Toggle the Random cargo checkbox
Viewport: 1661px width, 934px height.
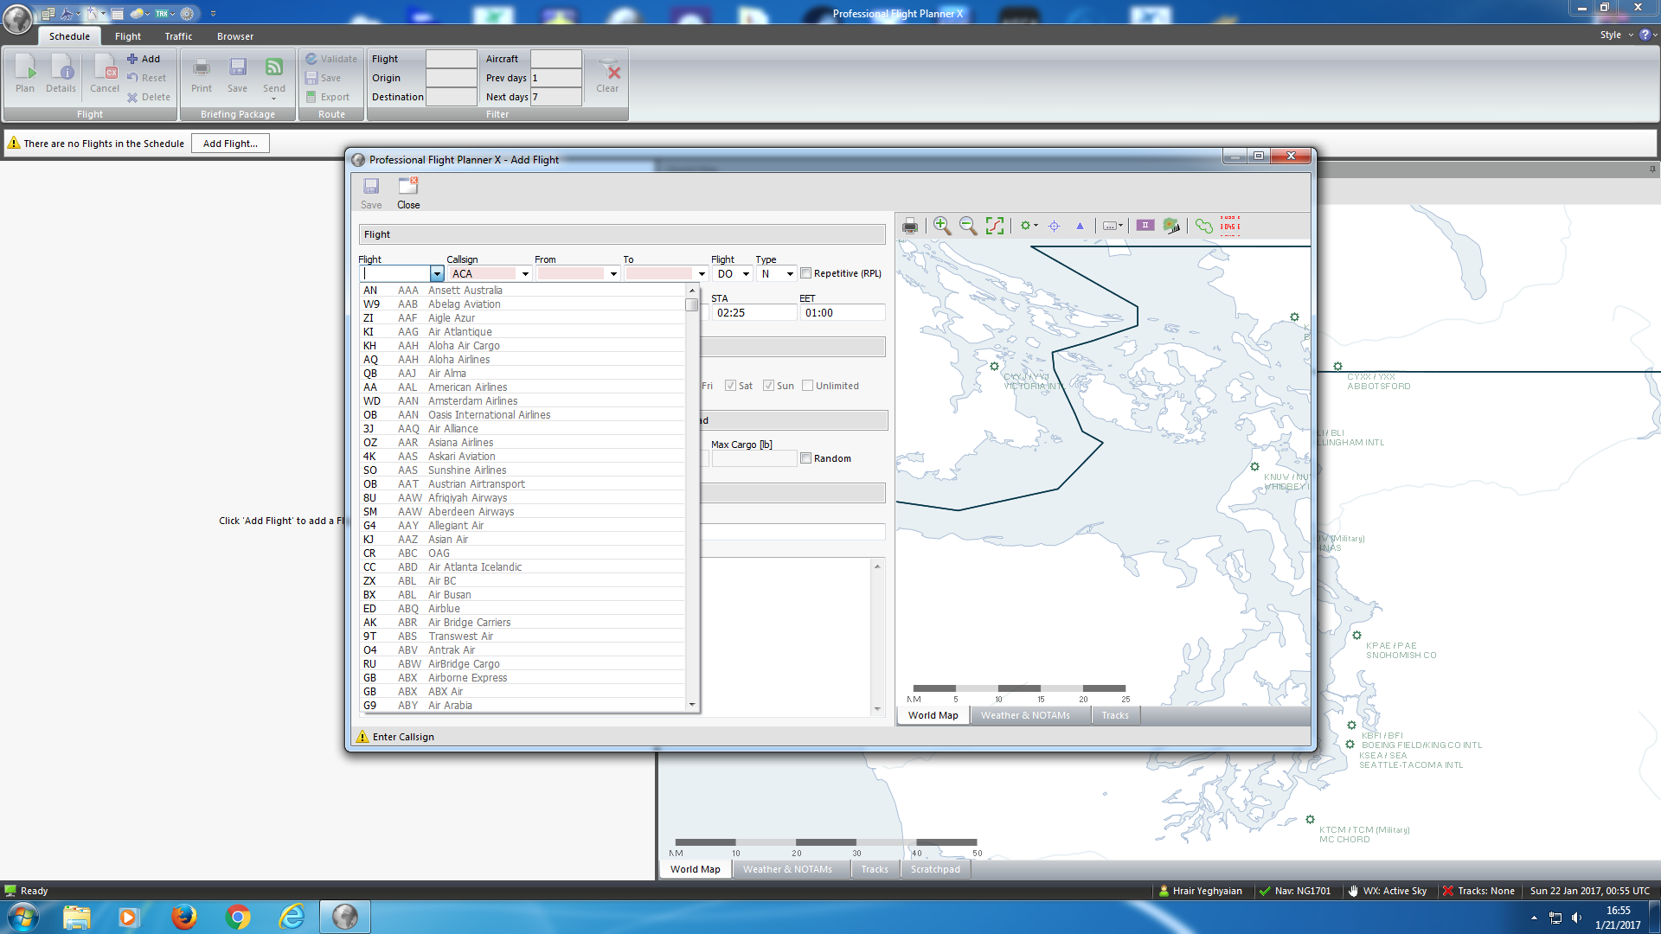[x=806, y=458]
